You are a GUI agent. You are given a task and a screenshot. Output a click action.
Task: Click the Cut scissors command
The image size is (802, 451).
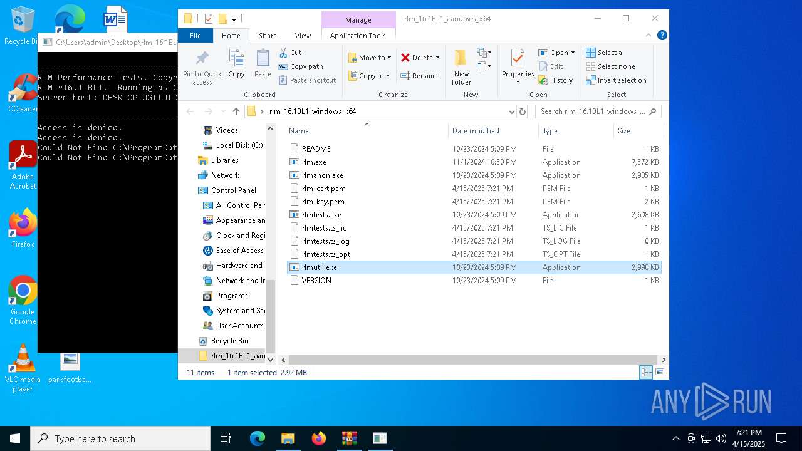290,53
